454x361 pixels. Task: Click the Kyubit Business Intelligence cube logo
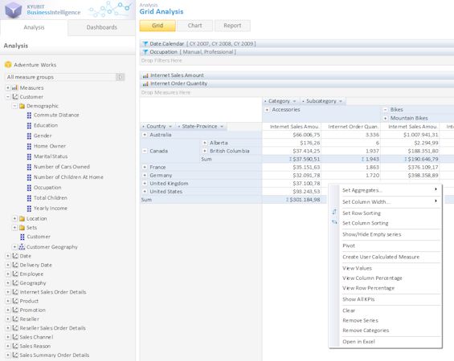coord(14,10)
